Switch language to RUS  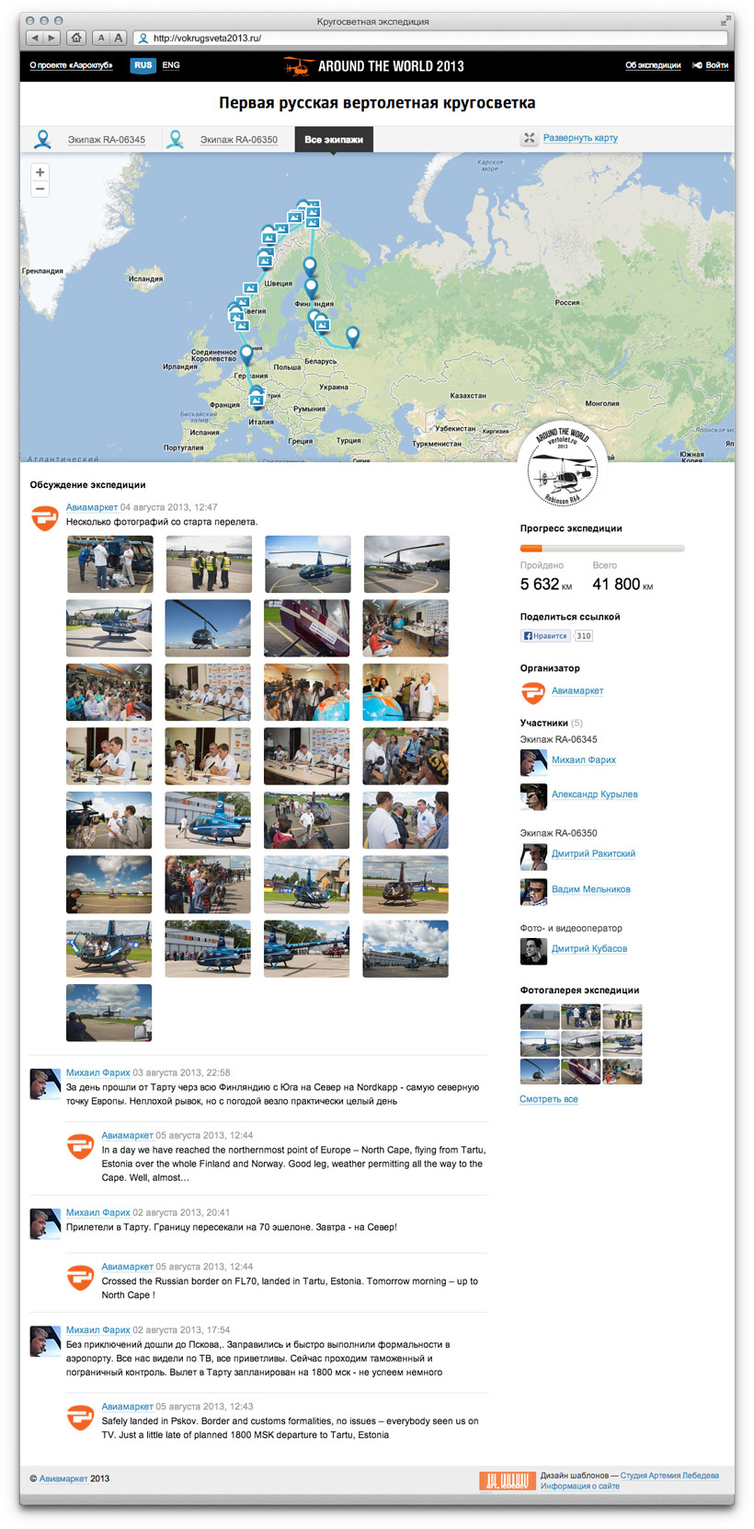143,65
